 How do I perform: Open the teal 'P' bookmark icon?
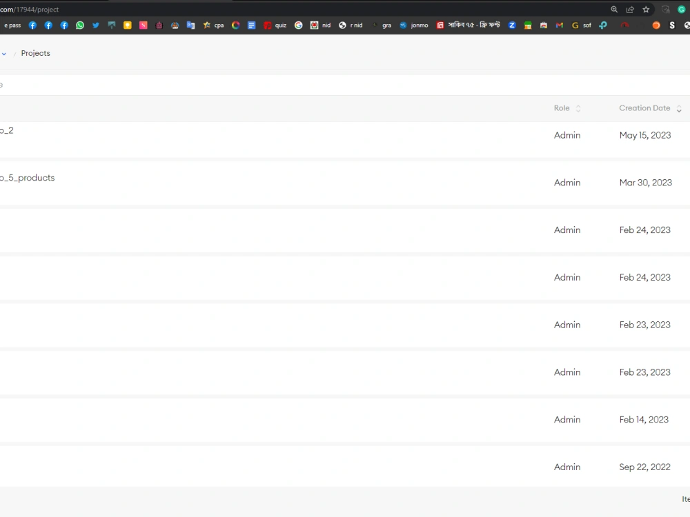pyautogui.click(x=603, y=25)
